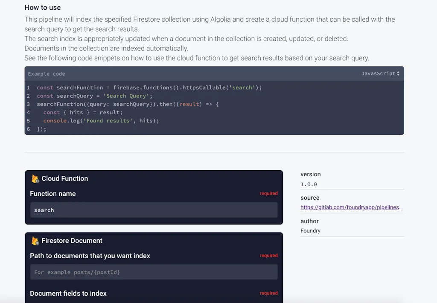Click the version value 1.0.0
The width and height of the screenshot is (437, 303).
[309, 184]
